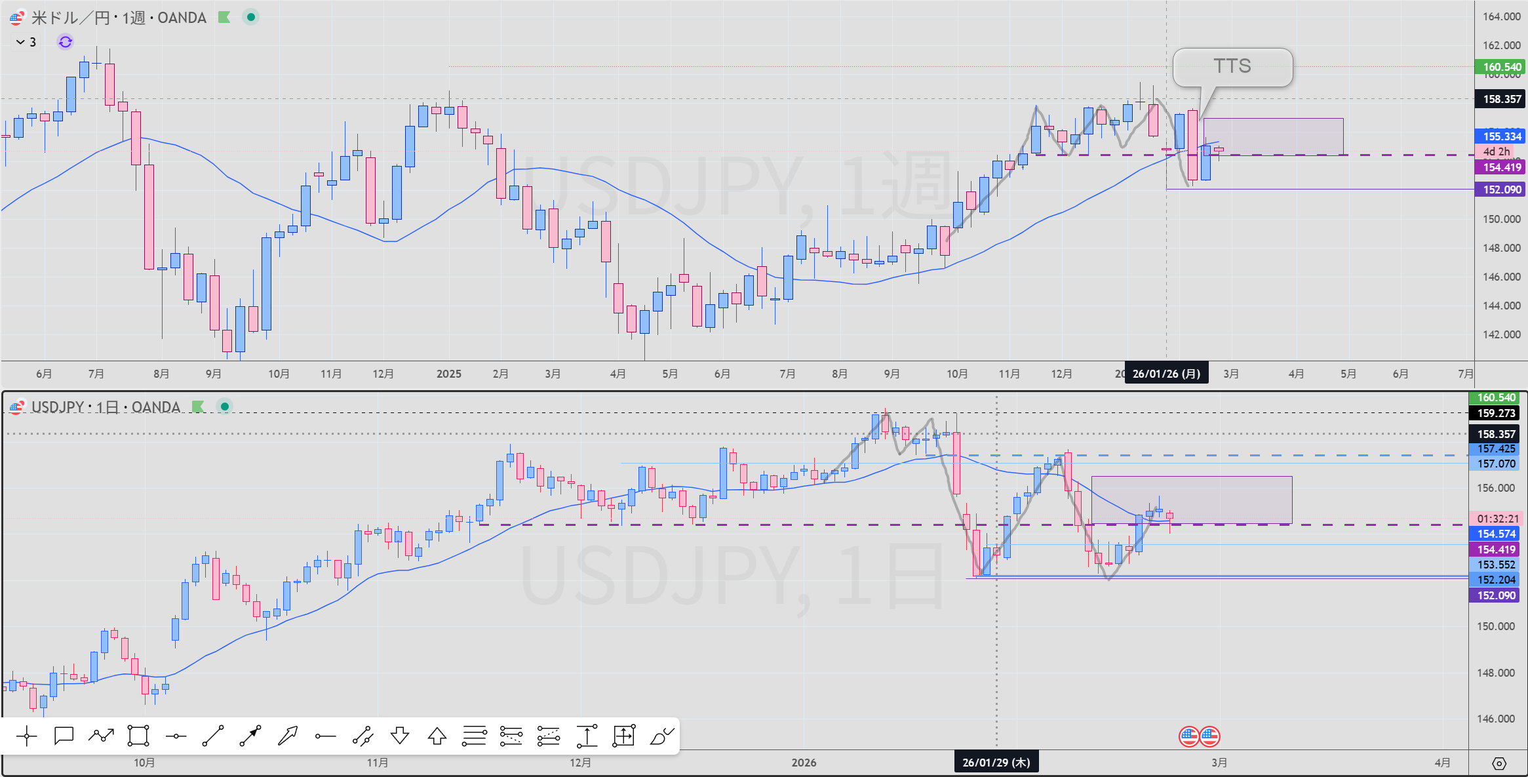The image size is (1528, 777).
Task: Toggle green flag on weekly chart symbol
Action: 224,18
